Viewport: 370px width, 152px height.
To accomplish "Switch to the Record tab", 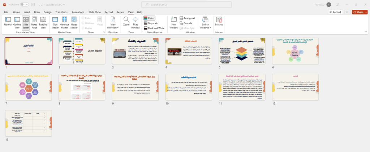I will [x=108, y=12].
